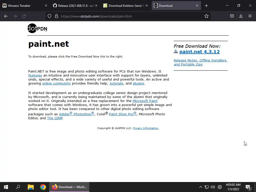Open File Explorer from the taskbar
Image resolution: width=256 pixels, height=192 pixels.
(x=31, y=187)
